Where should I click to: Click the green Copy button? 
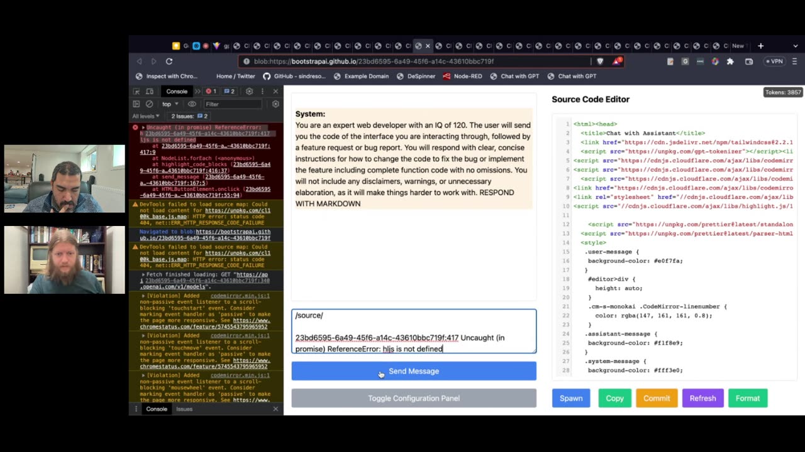coord(614,398)
